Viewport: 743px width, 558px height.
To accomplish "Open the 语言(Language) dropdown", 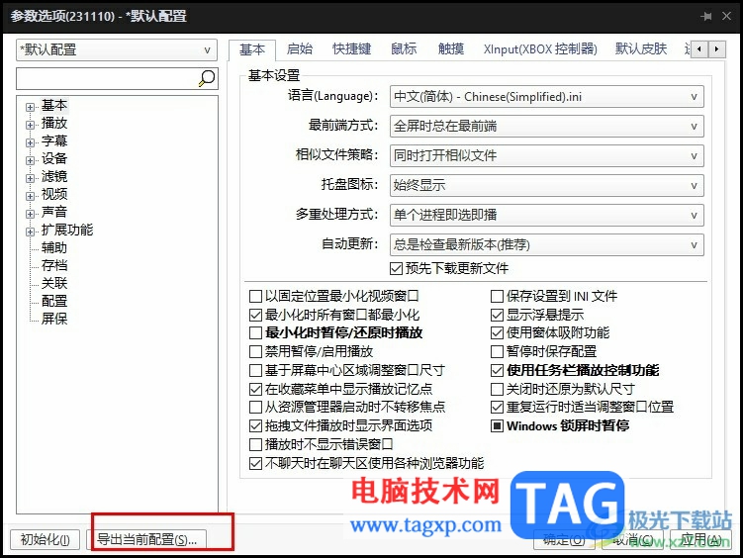I will (546, 97).
